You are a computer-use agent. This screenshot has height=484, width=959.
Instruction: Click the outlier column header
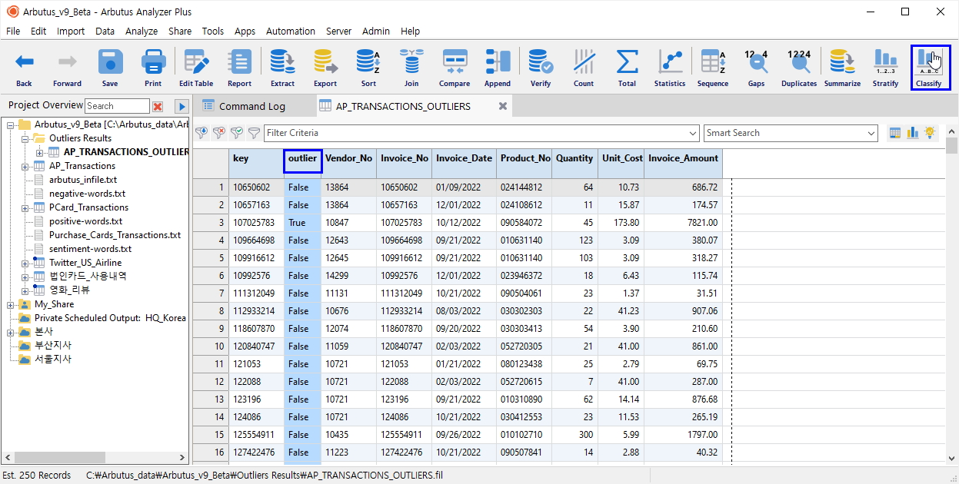click(303, 161)
